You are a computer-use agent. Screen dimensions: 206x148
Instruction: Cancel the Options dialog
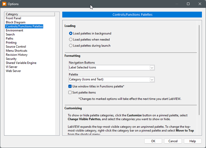click(173, 141)
